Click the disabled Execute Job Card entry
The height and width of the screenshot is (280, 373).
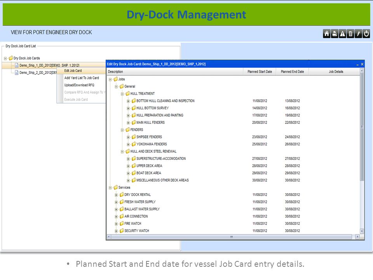click(x=81, y=100)
